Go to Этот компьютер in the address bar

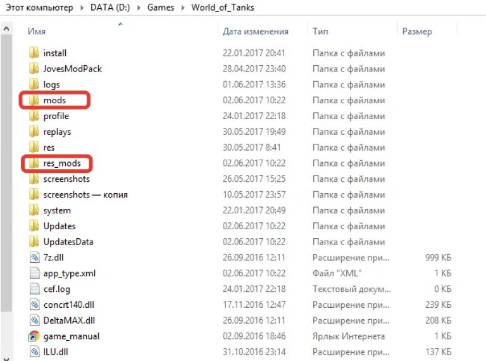[x=40, y=8]
